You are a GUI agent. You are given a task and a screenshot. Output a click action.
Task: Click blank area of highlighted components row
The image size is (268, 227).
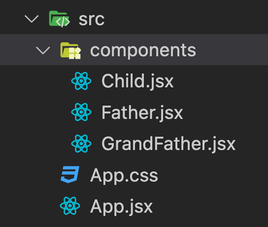[x=231, y=50]
